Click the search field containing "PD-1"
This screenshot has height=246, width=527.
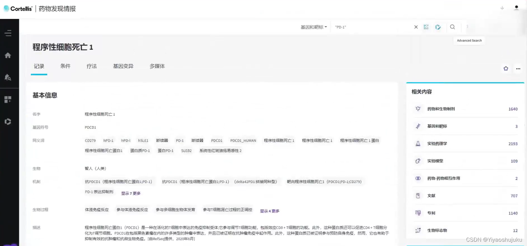(x=372, y=27)
